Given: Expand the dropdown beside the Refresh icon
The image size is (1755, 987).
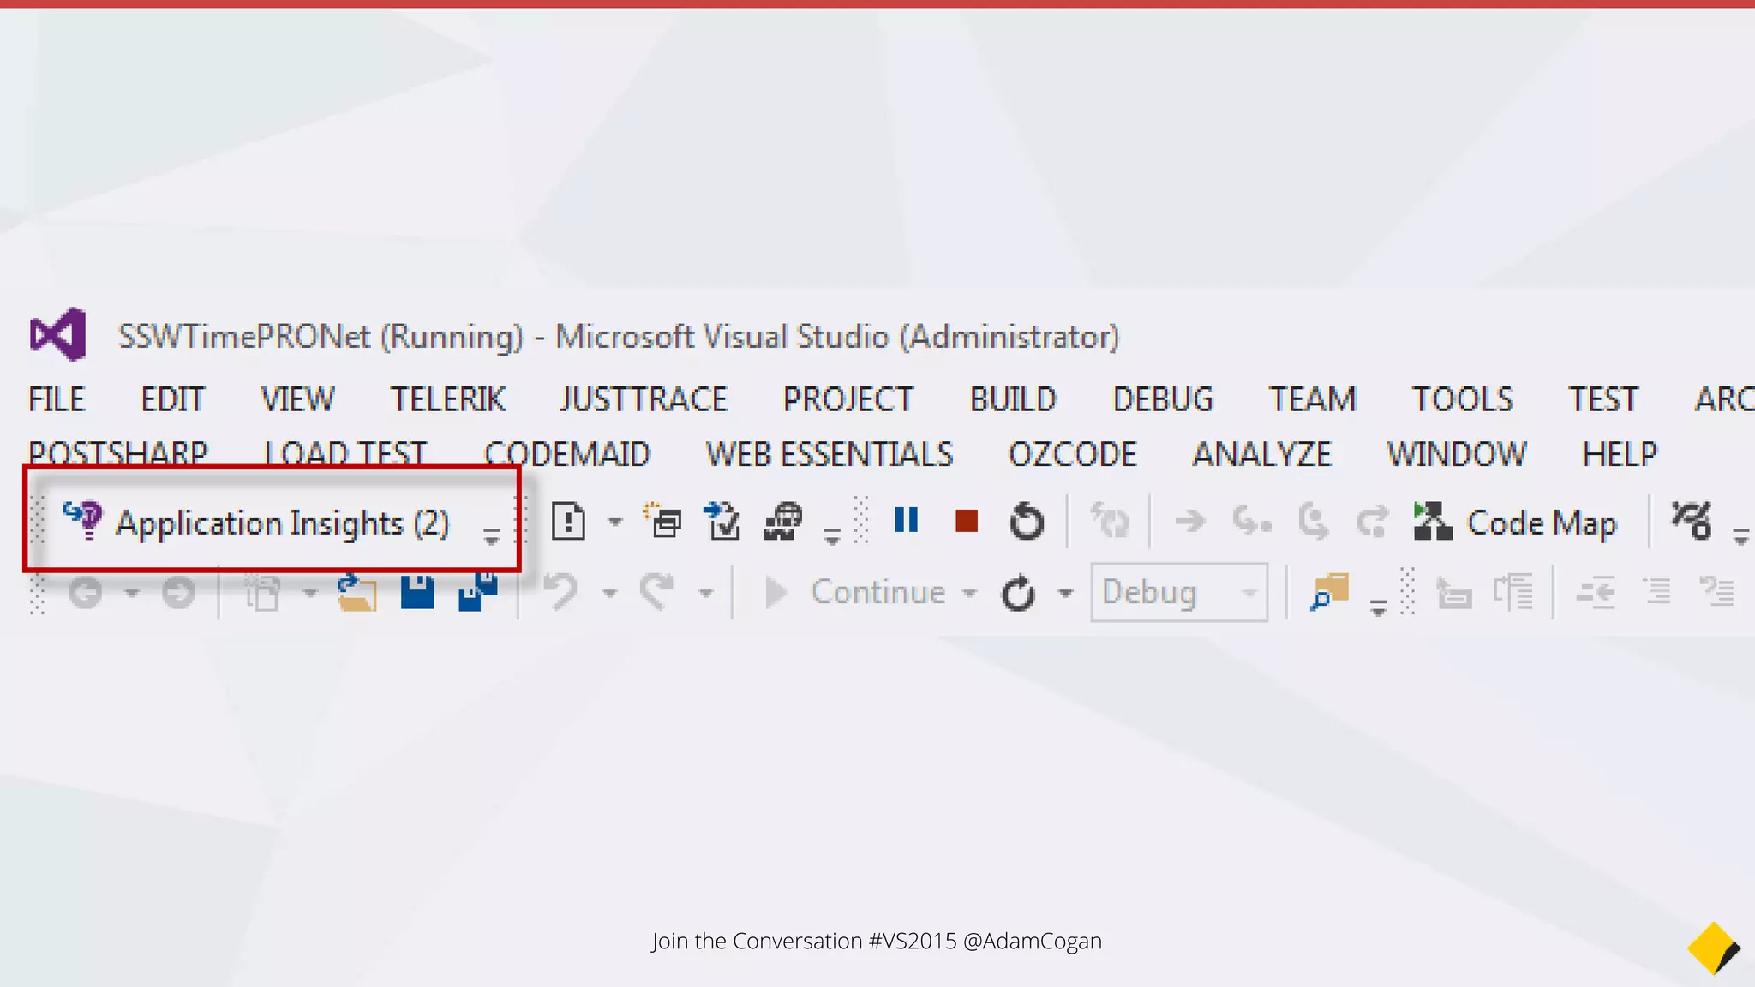Looking at the screenshot, I should (x=1065, y=593).
